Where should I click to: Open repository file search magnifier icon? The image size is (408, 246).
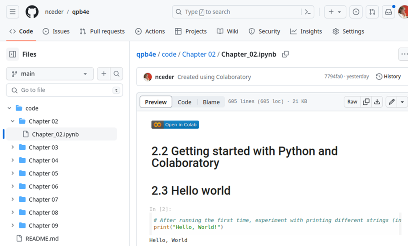[x=116, y=74]
